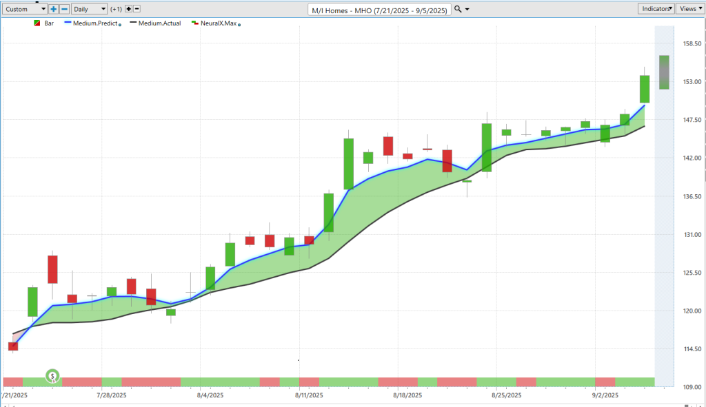The height and width of the screenshot is (407, 706).
Task: Click the Bar legend label
Action: coord(49,23)
